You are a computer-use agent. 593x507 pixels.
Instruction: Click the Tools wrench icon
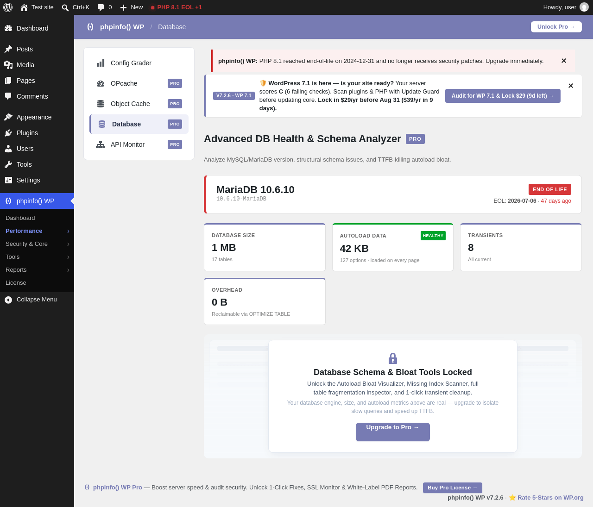tap(8, 164)
